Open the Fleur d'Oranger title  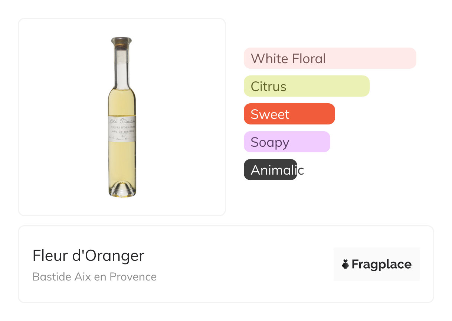[x=88, y=256]
